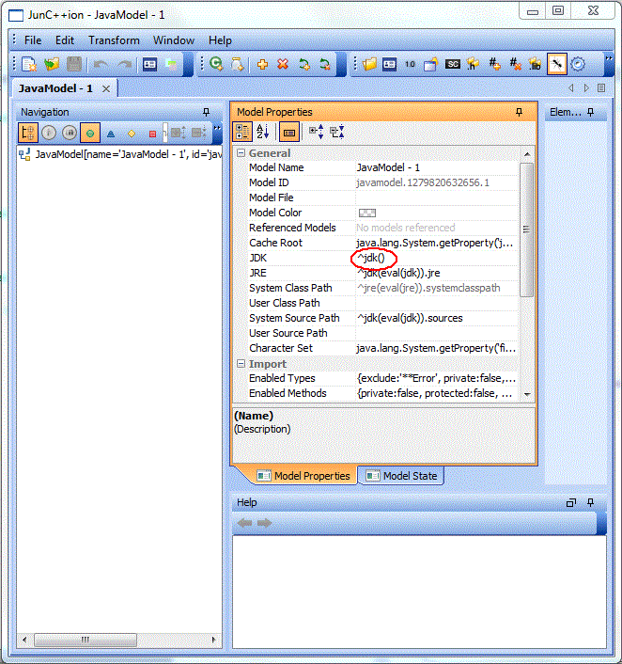Pin the Navigation panel

206,112
